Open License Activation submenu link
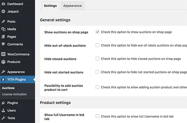The image size is (187, 123). [x=14, y=94]
